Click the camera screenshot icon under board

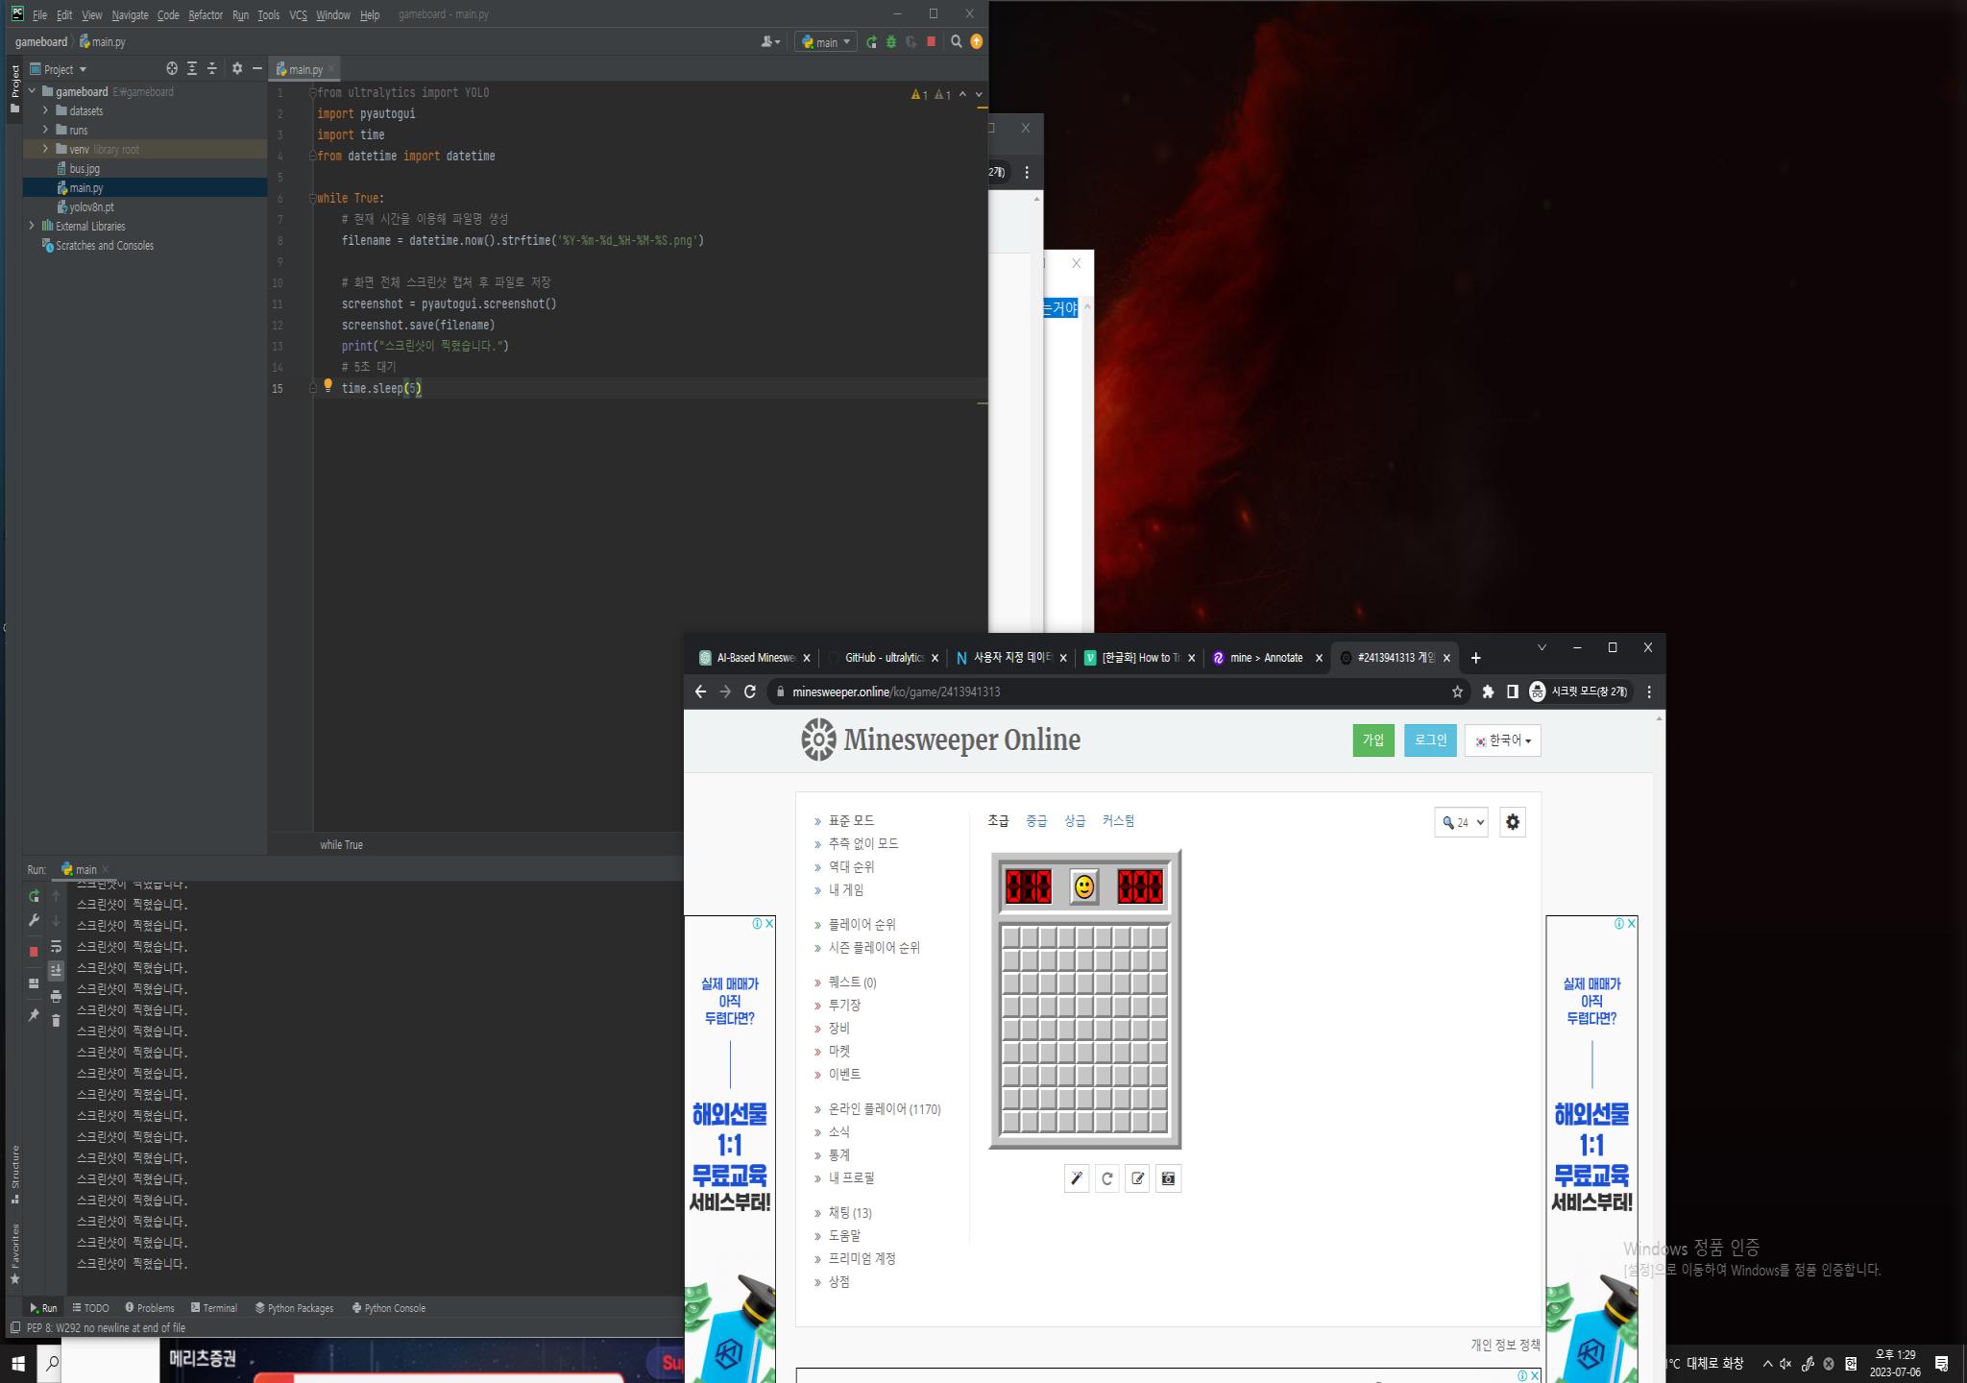tap(1169, 1178)
